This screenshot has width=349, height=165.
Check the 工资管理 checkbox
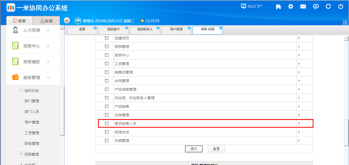(107, 64)
